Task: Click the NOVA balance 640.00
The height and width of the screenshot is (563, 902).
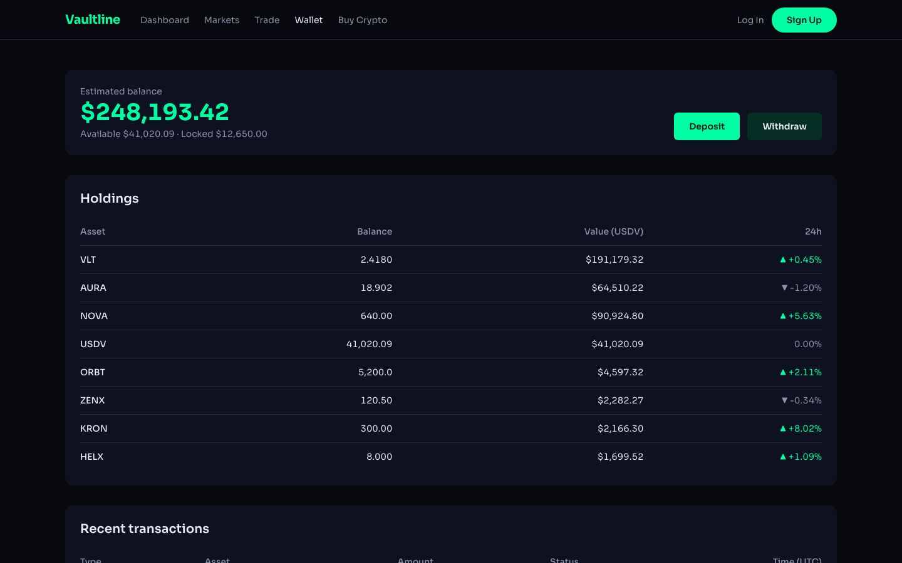Action: [376, 316]
